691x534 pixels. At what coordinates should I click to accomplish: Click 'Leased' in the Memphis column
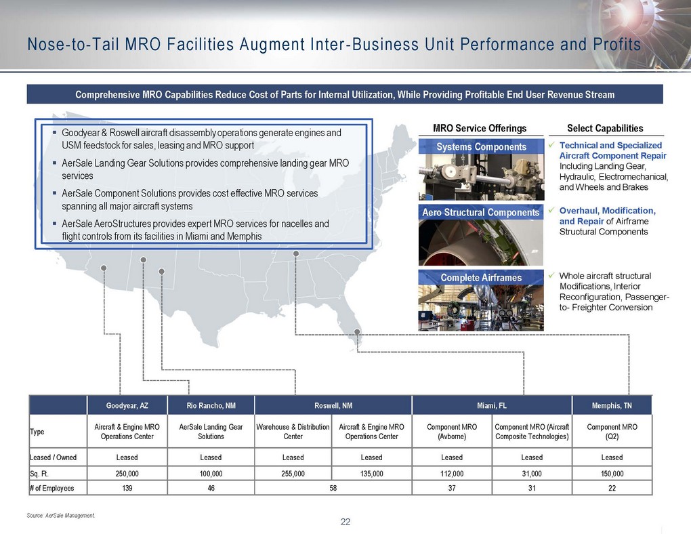tap(612, 457)
